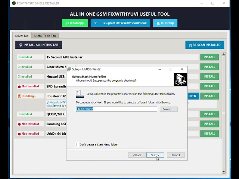The image size is (239, 179).
Task: Click Install All In This Tab
Action: click(38, 45)
